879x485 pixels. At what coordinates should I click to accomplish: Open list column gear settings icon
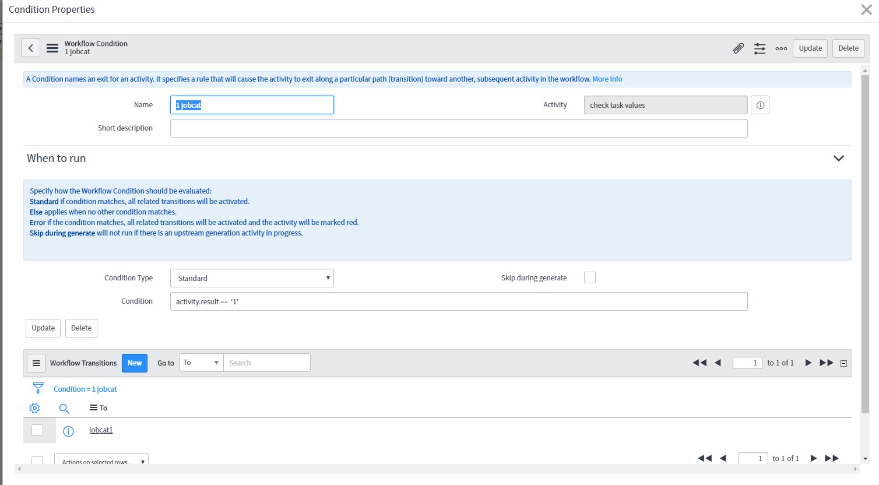point(35,408)
